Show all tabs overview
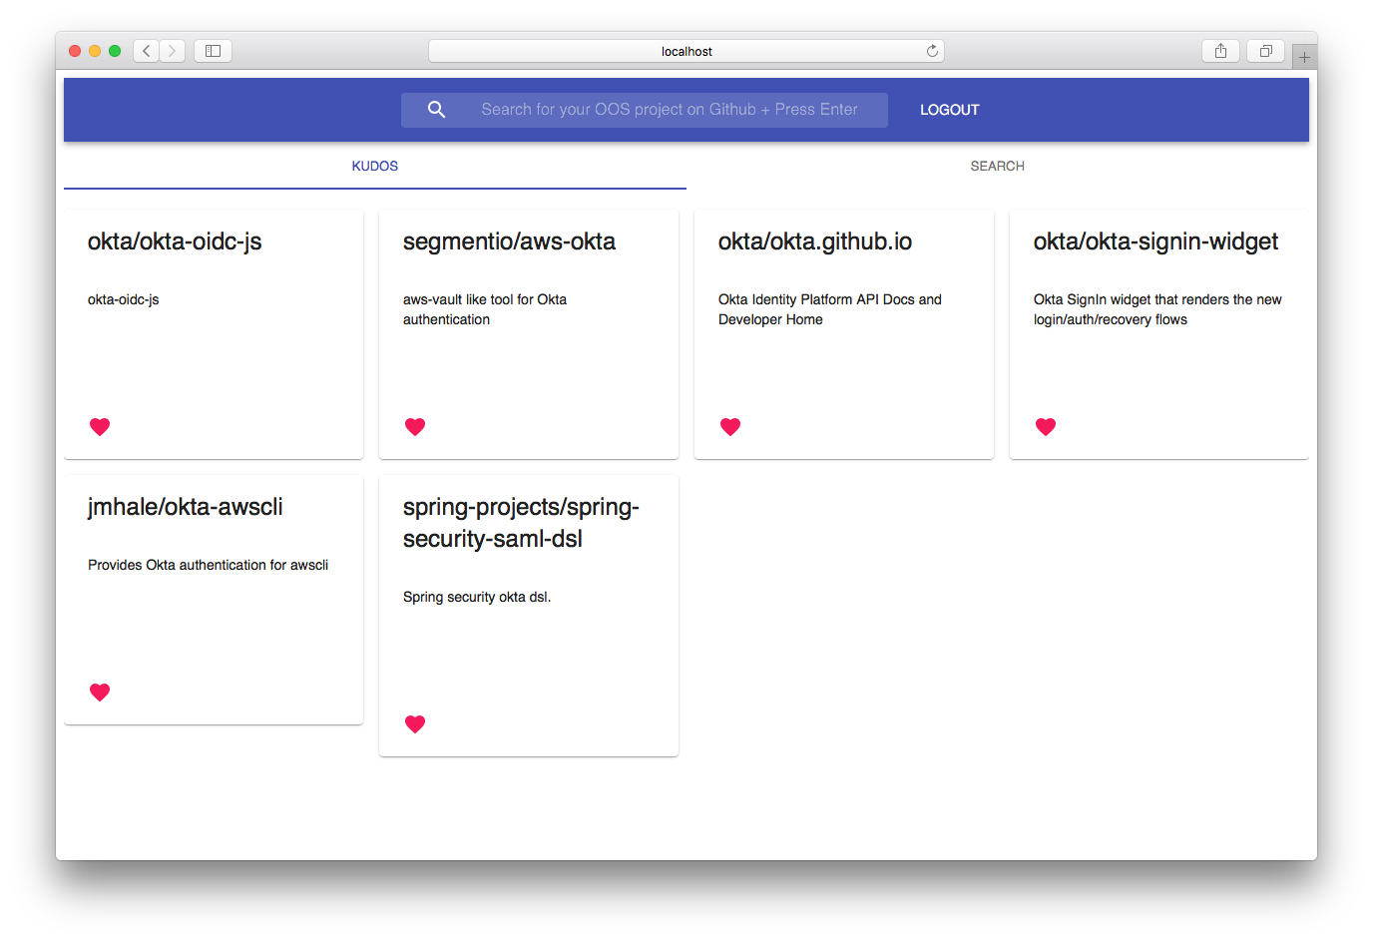Image resolution: width=1373 pixels, height=940 pixels. [x=1265, y=51]
